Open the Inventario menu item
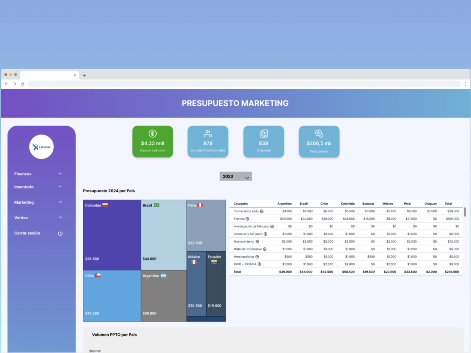 coord(24,187)
